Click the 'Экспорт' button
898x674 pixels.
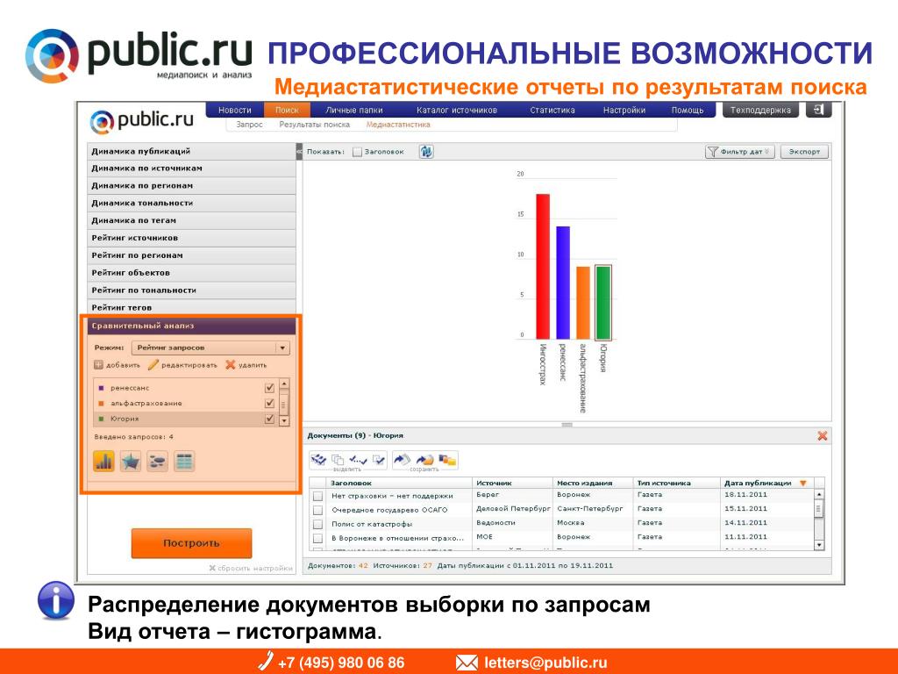(x=804, y=152)
